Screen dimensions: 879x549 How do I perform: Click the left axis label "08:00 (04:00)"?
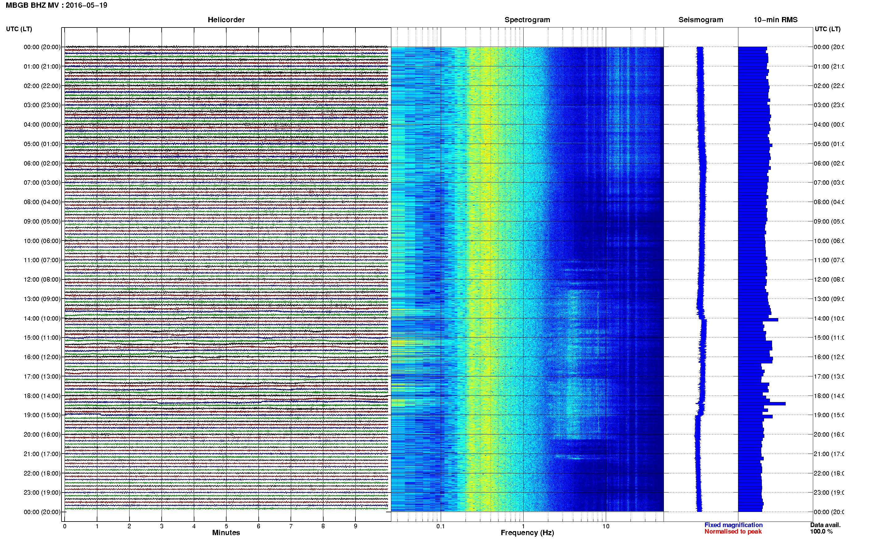[42, 202]
